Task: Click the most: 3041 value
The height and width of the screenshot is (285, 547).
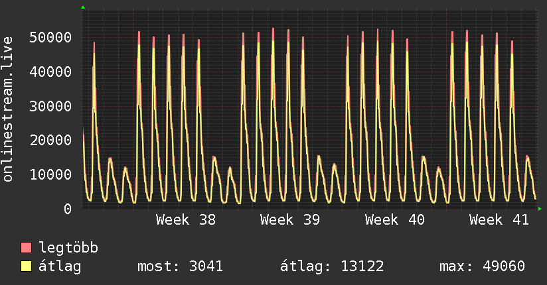Action: (x=180, y=266)
